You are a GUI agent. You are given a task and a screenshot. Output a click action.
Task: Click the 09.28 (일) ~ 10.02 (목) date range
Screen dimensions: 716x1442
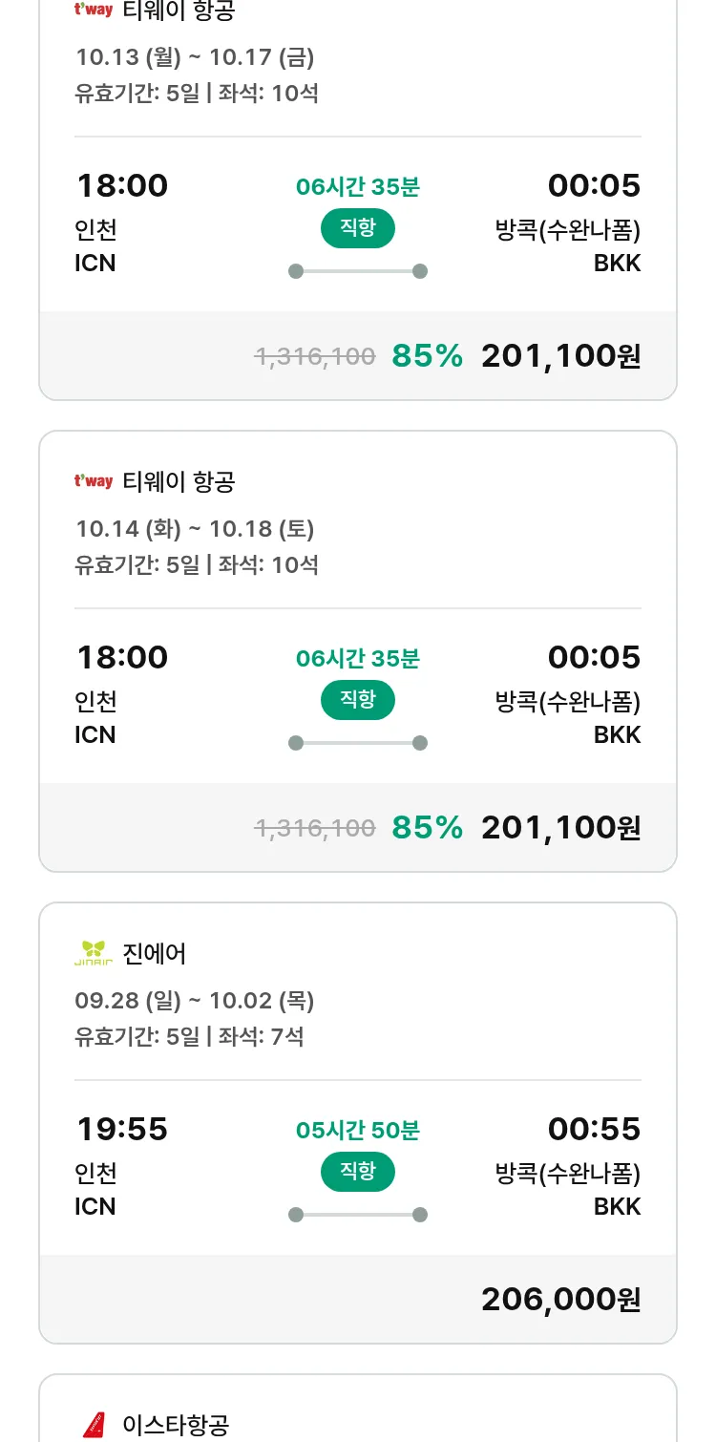(x=195, y=1001)
